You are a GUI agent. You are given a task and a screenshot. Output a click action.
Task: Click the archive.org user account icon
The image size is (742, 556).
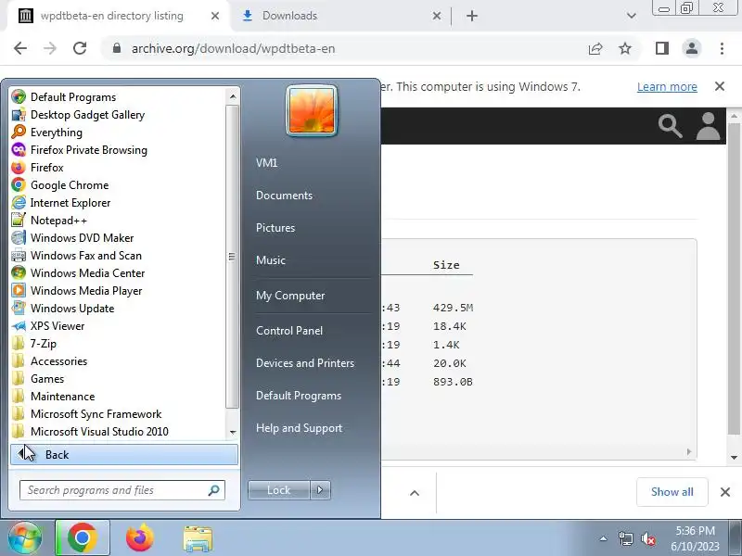(708, 126)
